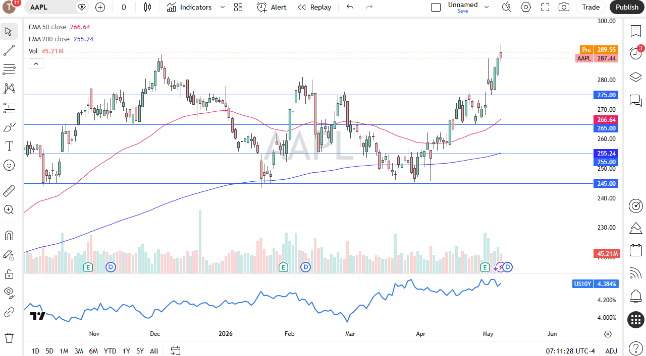Image resolution: width=646 pixels, height=356 pixels.
Task: Remove drawings with the trash icon
Action: pyautogui.click(x=9, y=337)
